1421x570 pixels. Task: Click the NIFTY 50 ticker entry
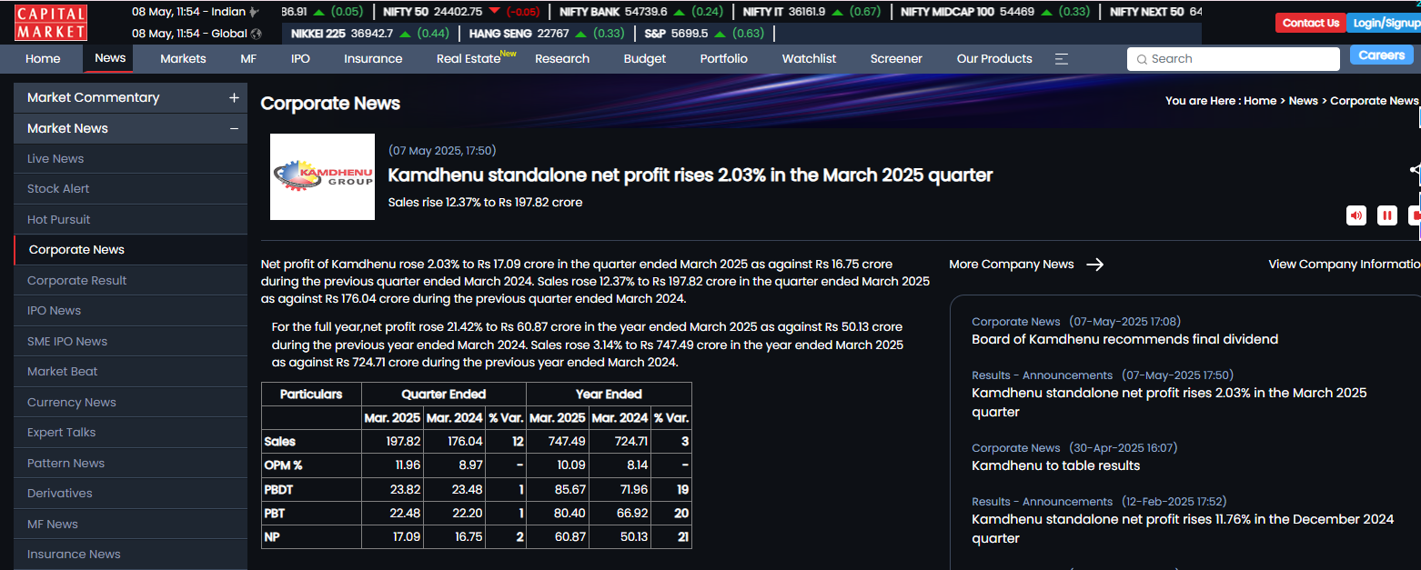461,12
